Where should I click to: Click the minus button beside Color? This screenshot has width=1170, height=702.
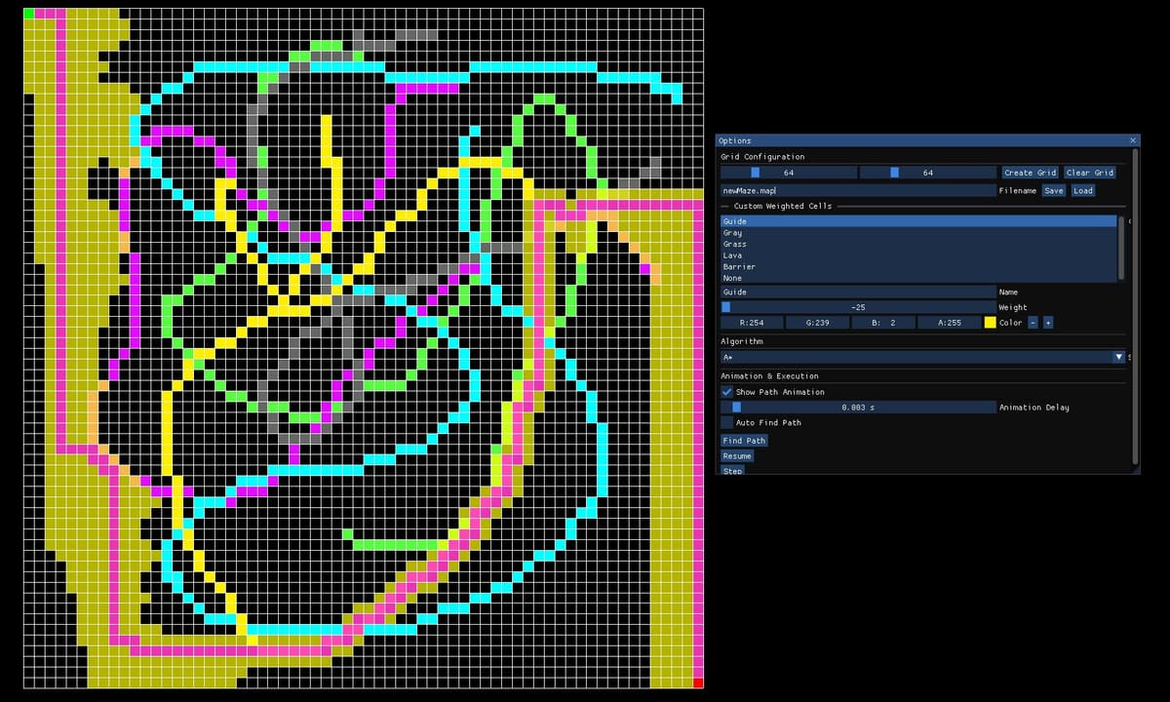(1033, 323)
